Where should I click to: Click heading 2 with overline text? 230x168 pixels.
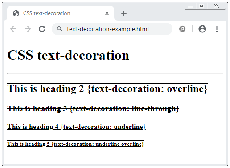point(107,88)
